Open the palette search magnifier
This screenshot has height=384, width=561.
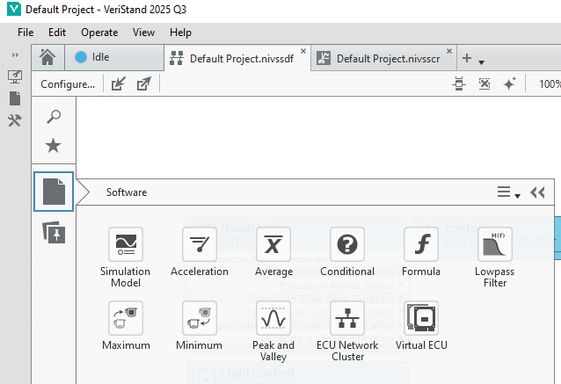tap(54, 117)
